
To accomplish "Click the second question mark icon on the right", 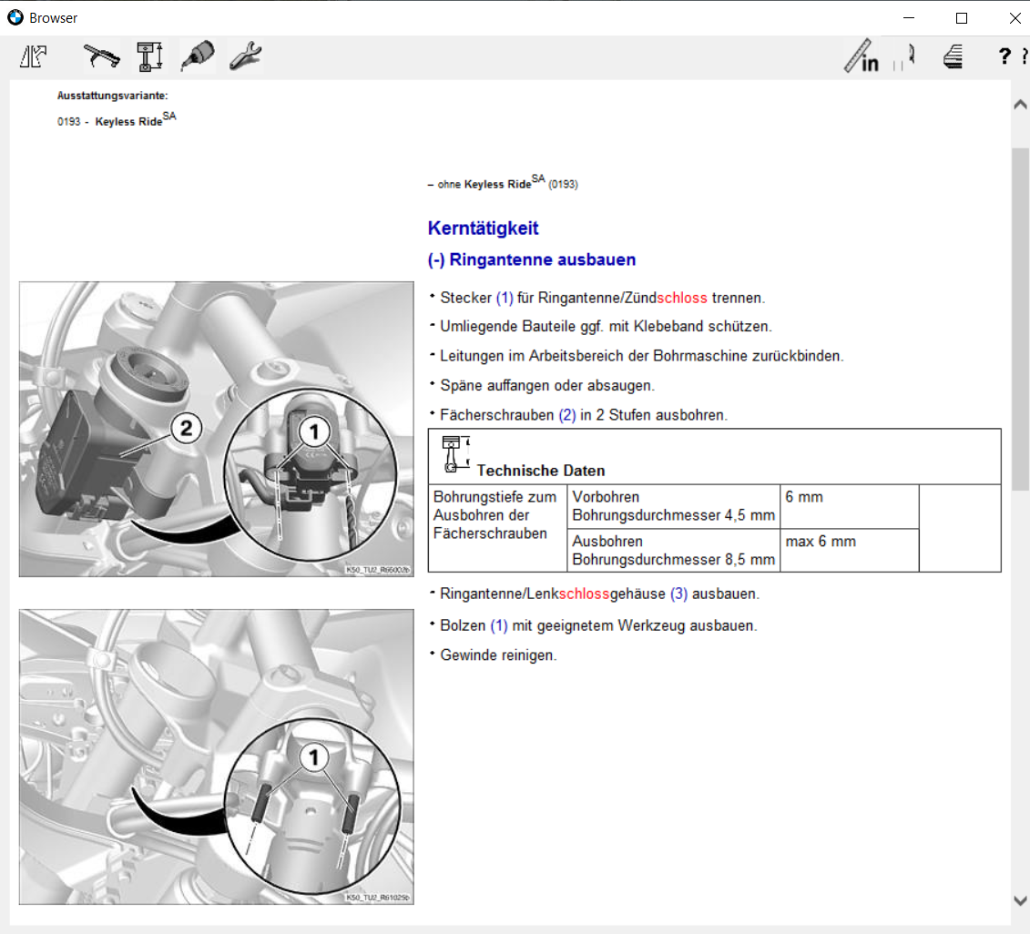I will pyautogui.click(x=1024, y=56).
